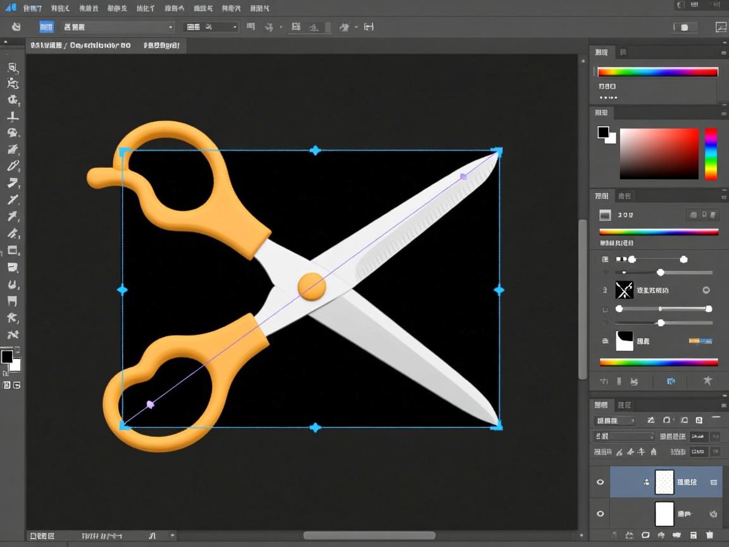The image size is (729, 547).
Task: Click the vertical hue strip in color panel
Action: click(711, 154)
